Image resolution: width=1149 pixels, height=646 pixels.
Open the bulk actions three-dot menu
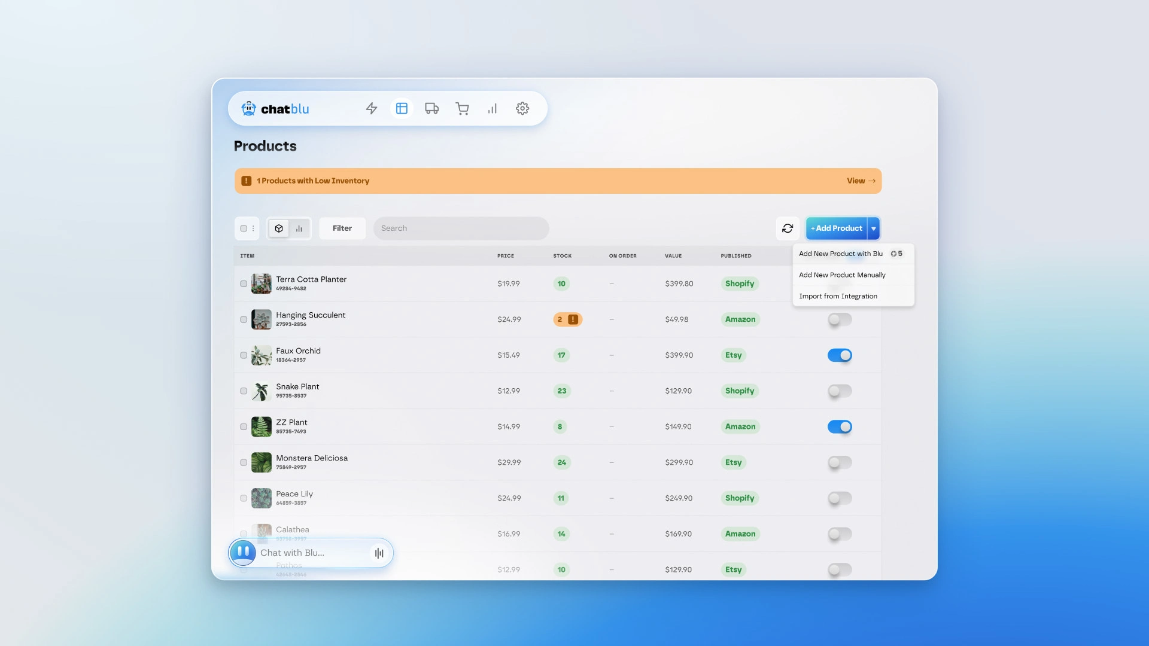pyautogui.click(x=253, y=228)
